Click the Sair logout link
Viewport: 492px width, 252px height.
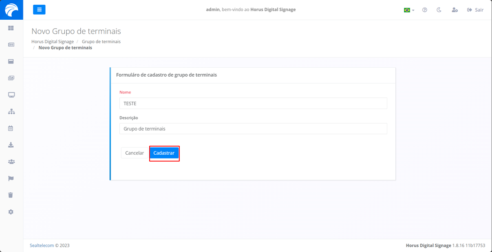pyautogui.click(x=475, y=10)
